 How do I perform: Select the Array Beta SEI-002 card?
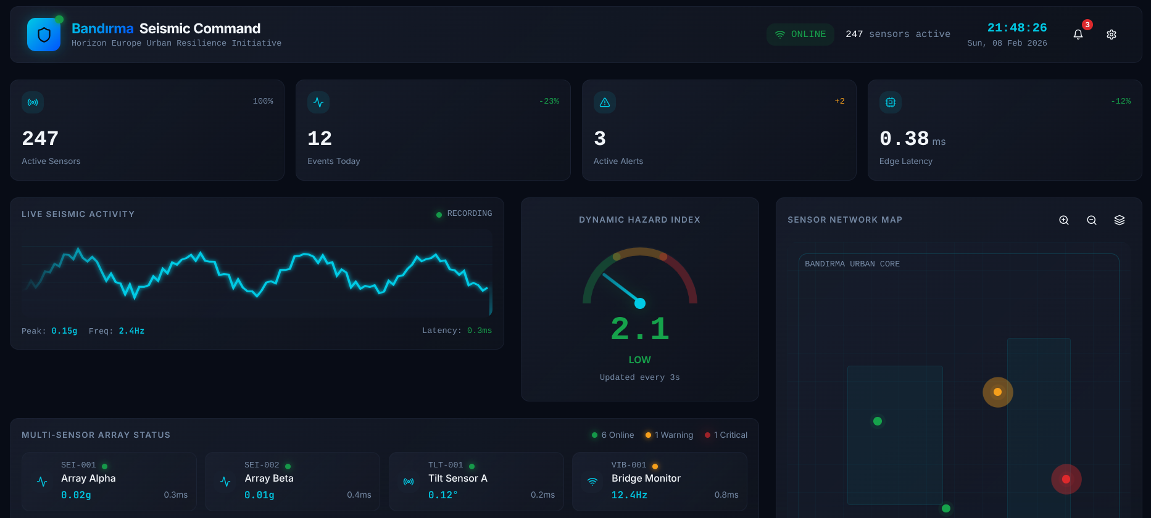pos(293,482)
